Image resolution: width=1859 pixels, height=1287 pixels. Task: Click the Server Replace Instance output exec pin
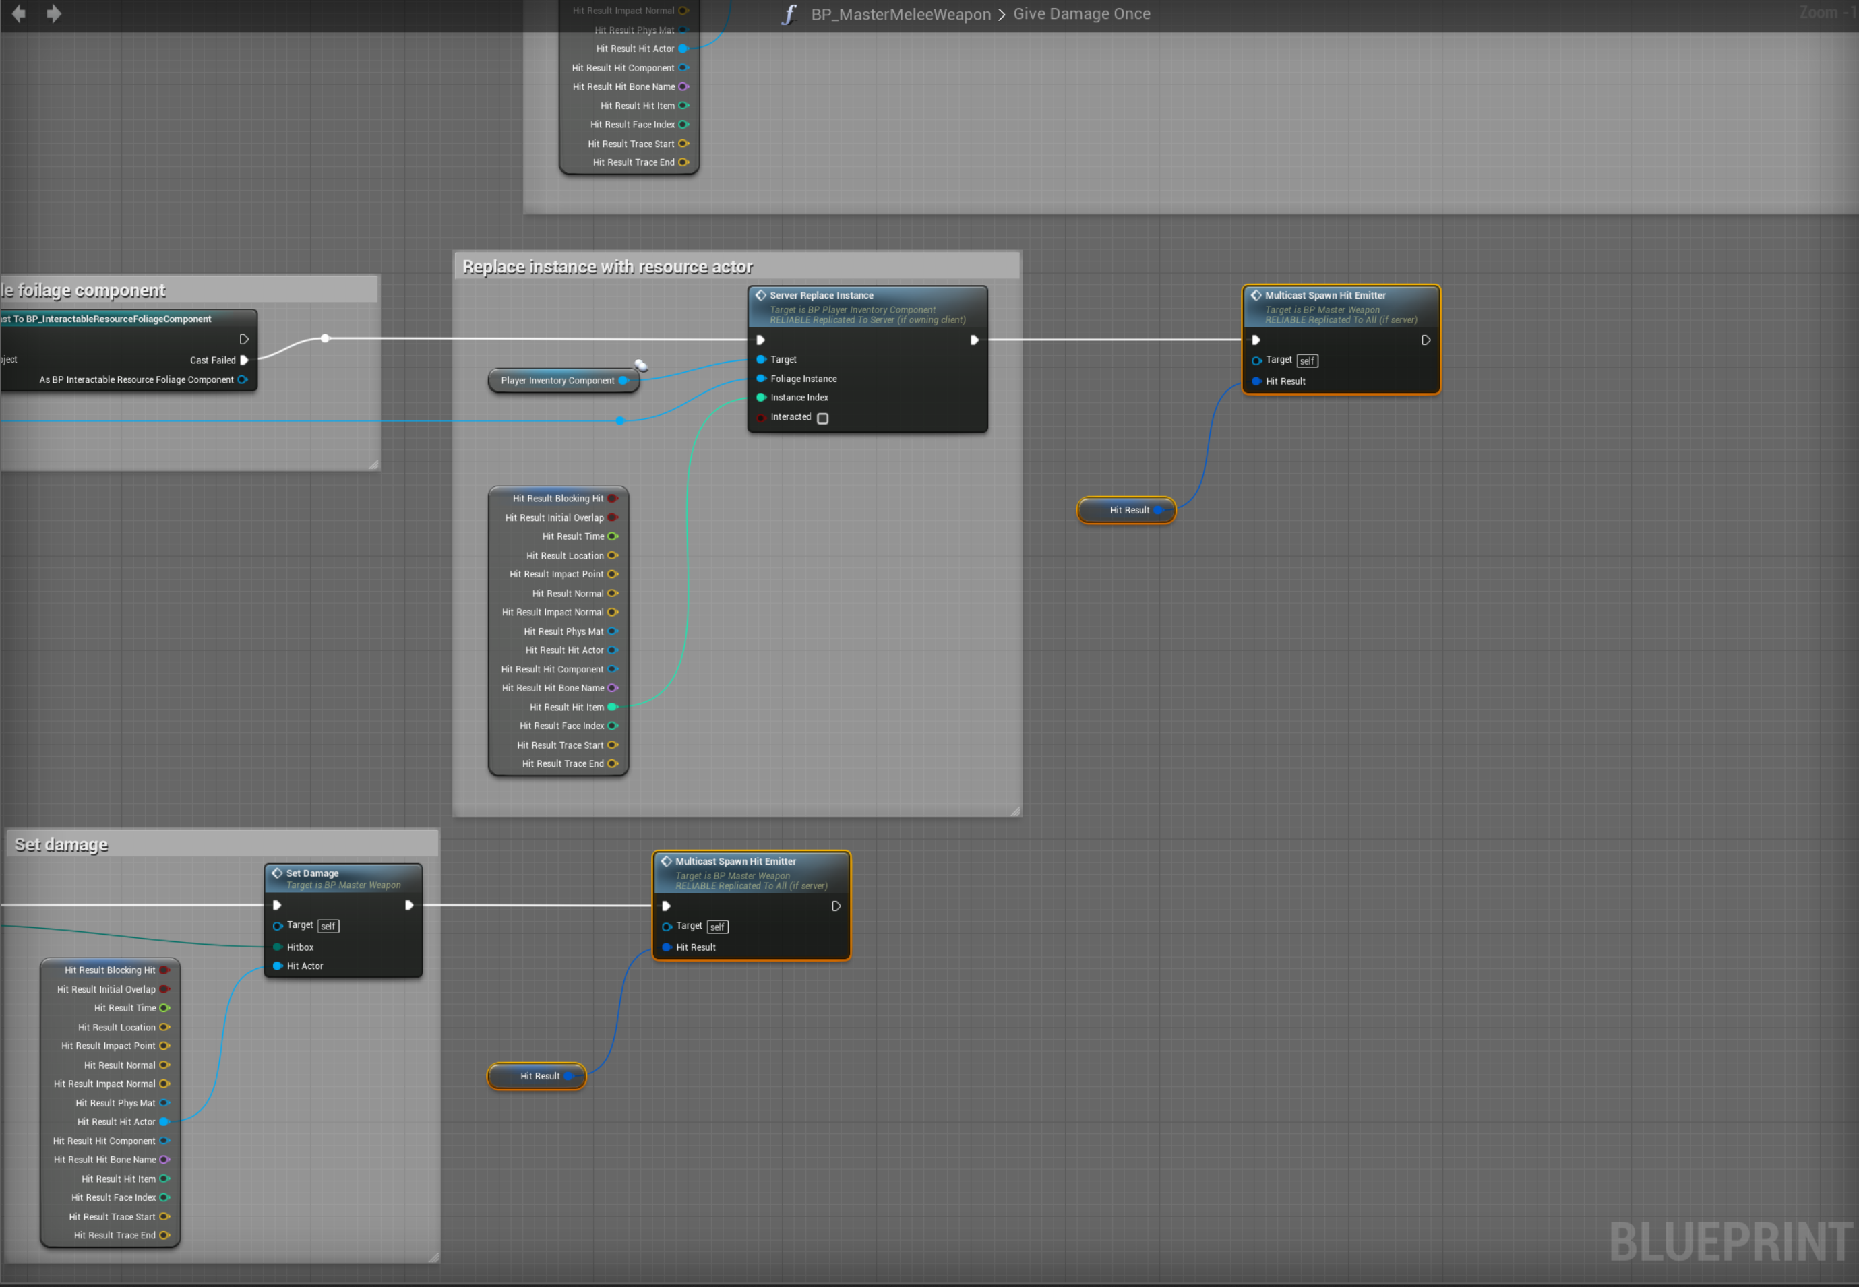(x=974, y=340)
